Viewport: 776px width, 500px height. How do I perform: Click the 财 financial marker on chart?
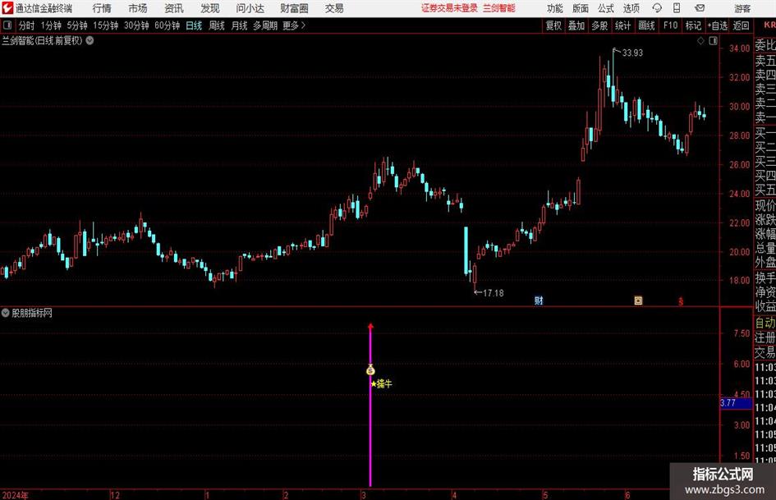(x=539, y=300)
